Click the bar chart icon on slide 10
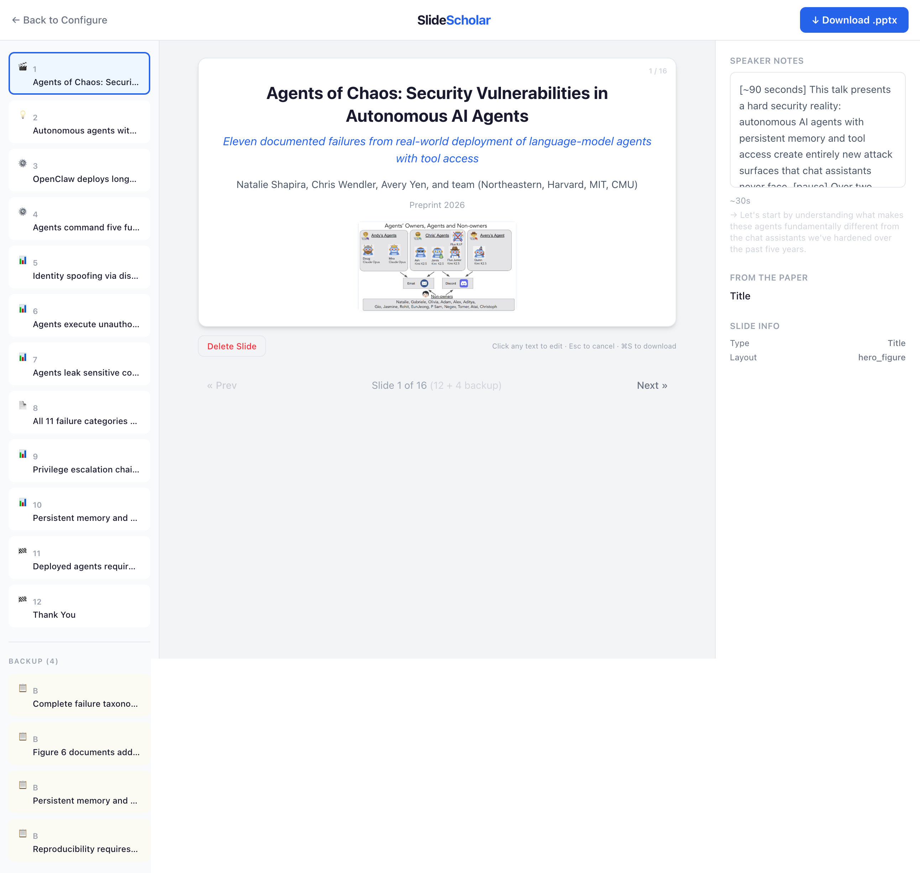This screenshot has height=873, width=920. pos(22,502)
